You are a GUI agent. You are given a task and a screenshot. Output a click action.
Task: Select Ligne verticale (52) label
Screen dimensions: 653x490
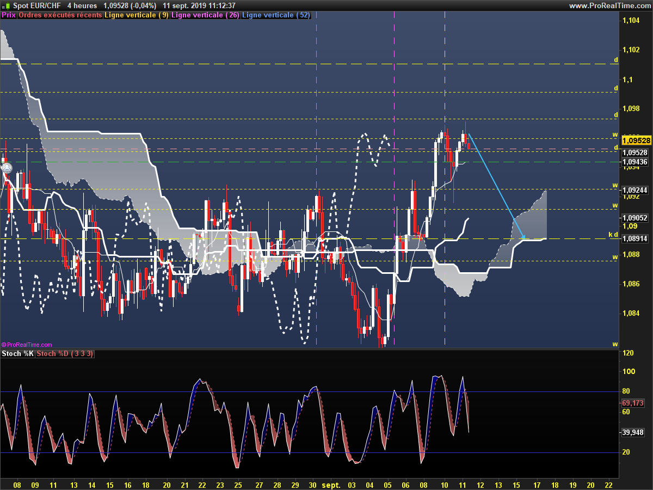tap(275, 15)
